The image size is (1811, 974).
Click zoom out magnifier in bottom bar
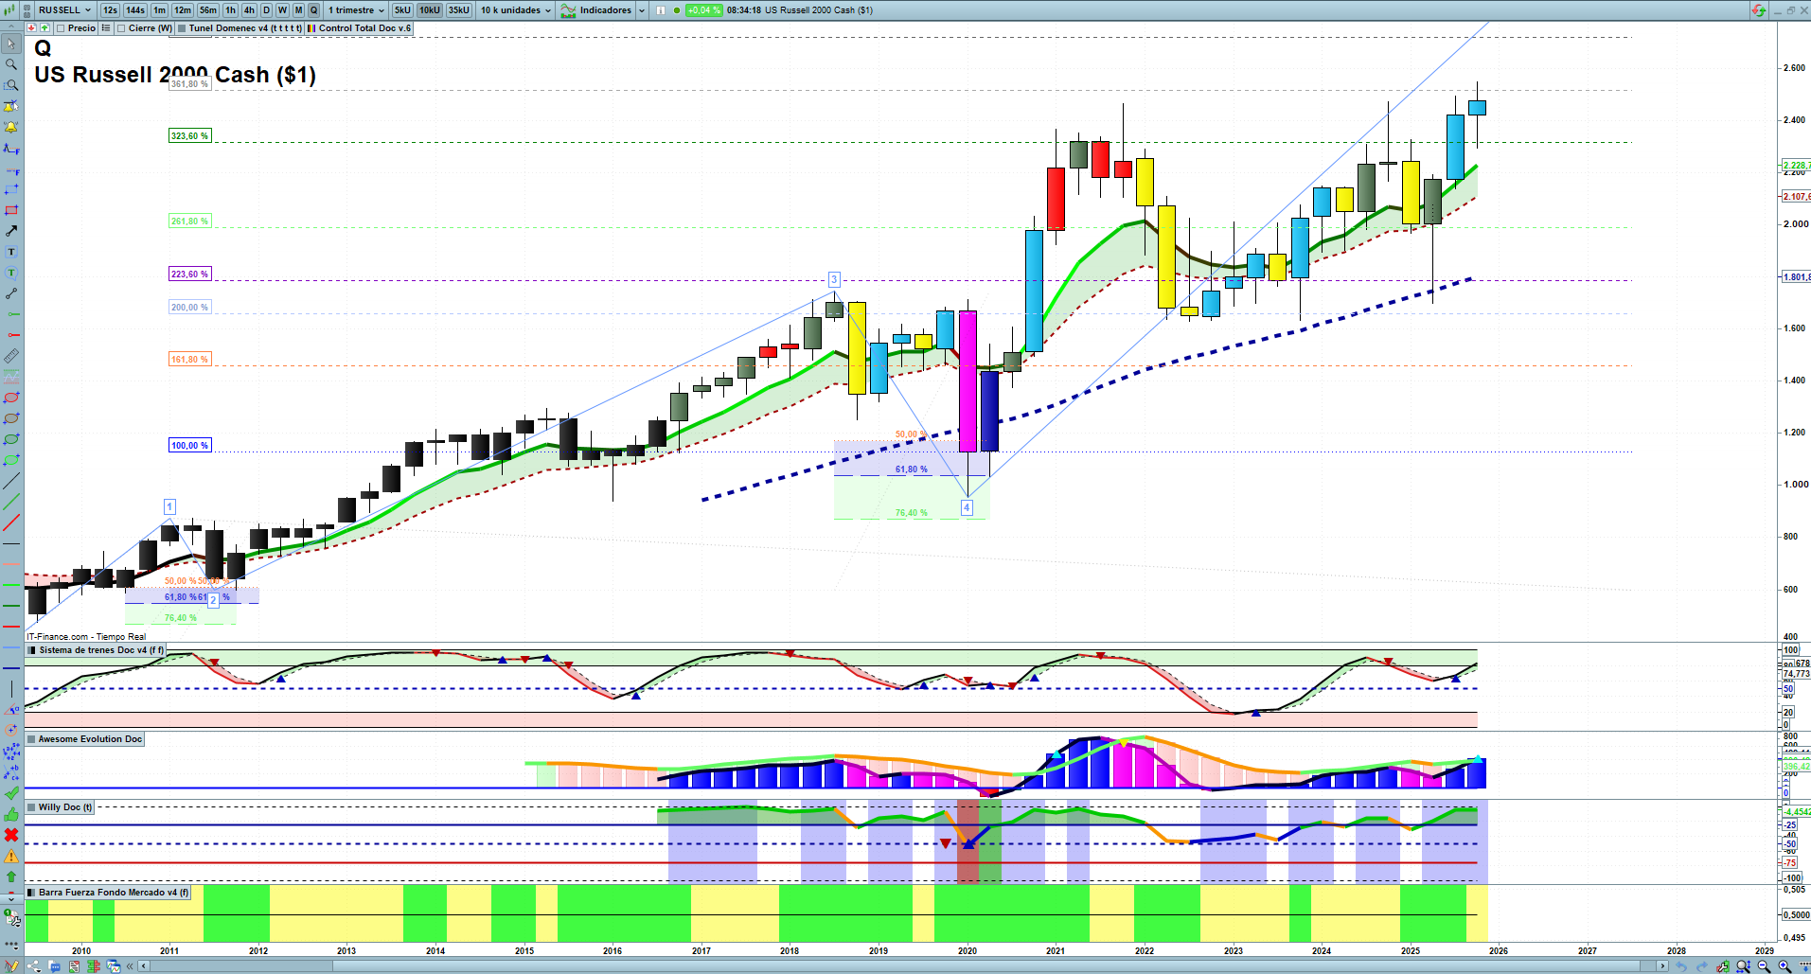click(1764, 966)
